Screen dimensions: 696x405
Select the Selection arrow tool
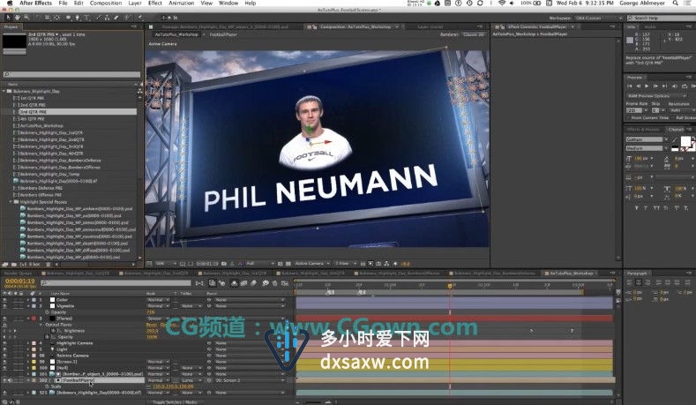(8, 18)
